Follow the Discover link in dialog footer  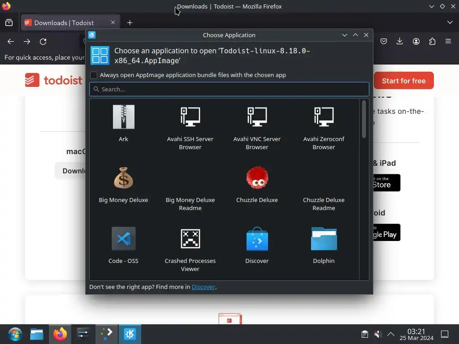click(x=203, y=287)
